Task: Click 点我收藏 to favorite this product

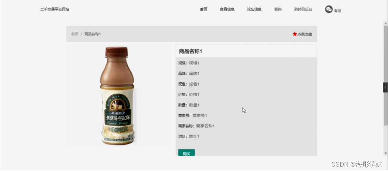Action: (304, 34)
